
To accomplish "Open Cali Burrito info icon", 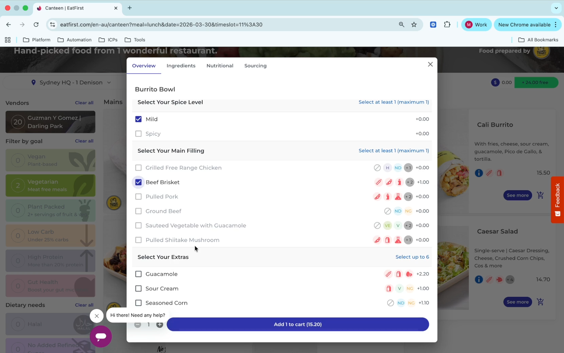I will [x=478, y=173].
